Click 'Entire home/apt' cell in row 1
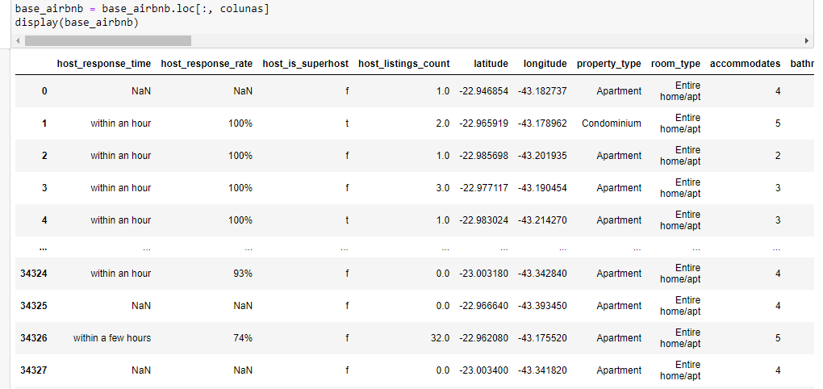 (680, 123)
